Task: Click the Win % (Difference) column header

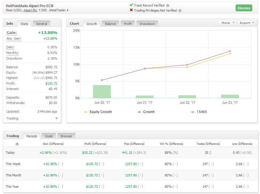Action: pyautogui.click(x=171, y=144)
